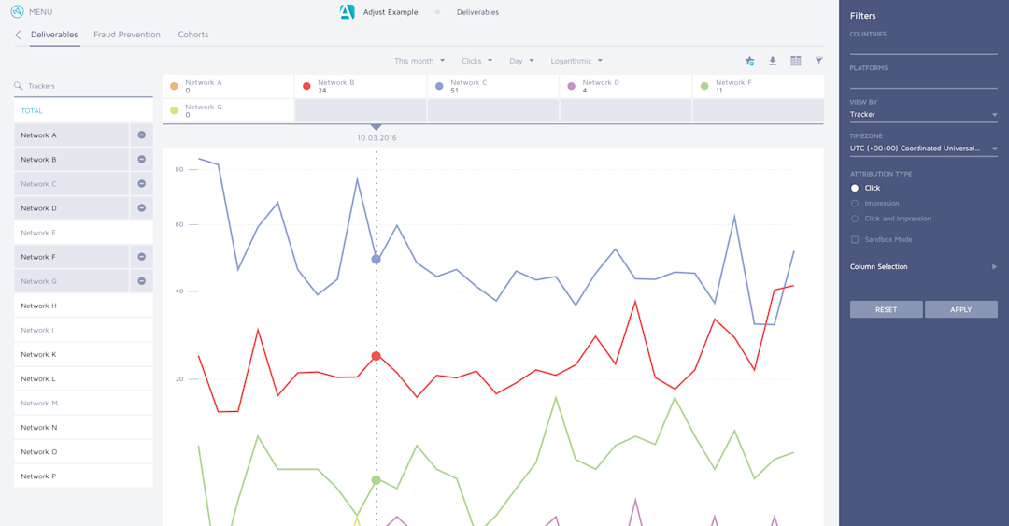Select the TOTAL row in trackers list

click(84, 111)
